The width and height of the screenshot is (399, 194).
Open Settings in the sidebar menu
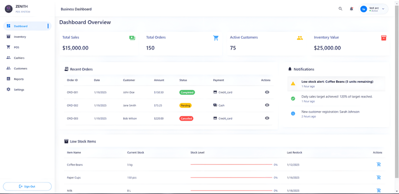[19, 90]
